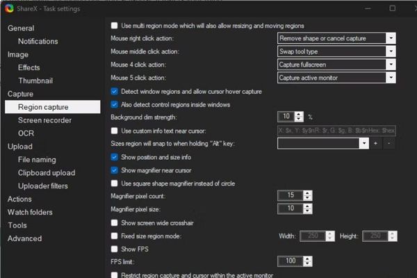Select Screen recorder in the sidebar

click(44, 120)
